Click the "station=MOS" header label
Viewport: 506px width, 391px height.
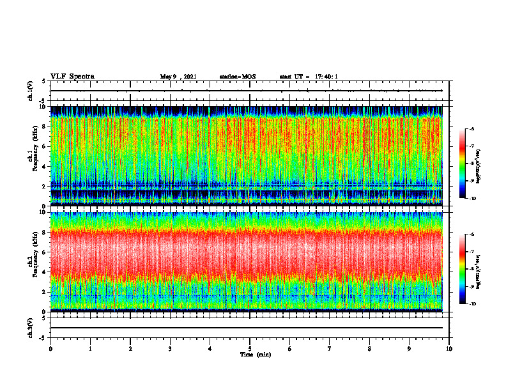coord(238,77)
